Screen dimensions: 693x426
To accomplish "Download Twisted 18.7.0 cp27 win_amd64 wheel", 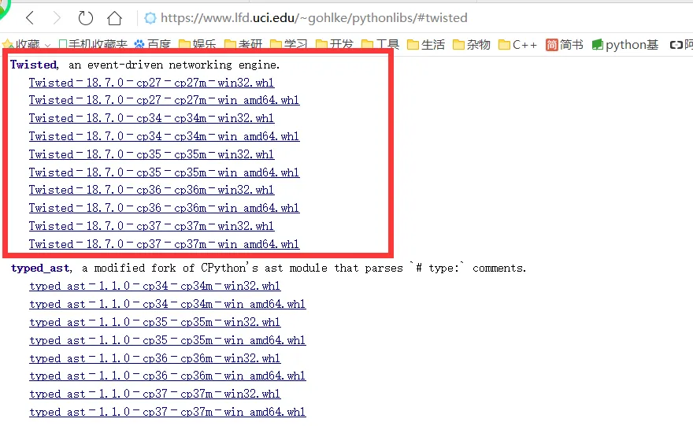I will coord(164,100).
